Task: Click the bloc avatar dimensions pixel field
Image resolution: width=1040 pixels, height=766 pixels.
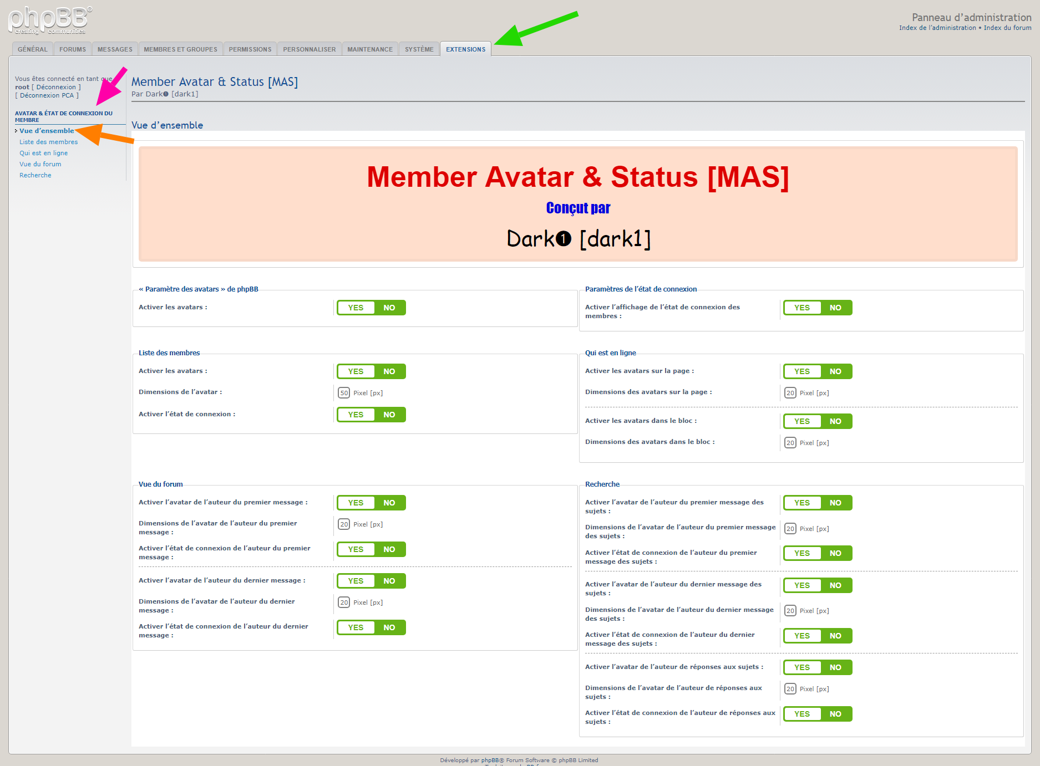Action: [x=790, y=443]
